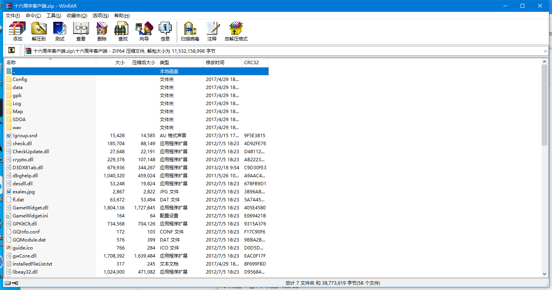Sort by 名称 column header
552x290 pixels.
[x=50, y=63]
